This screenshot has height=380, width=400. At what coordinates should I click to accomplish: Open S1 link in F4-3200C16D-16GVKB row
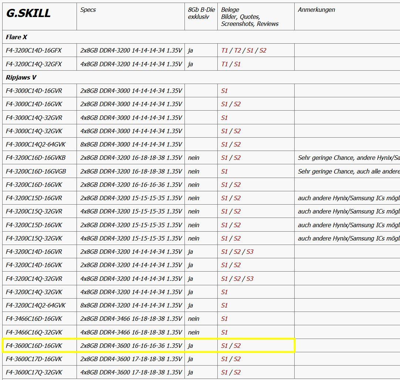click(224, 158)
